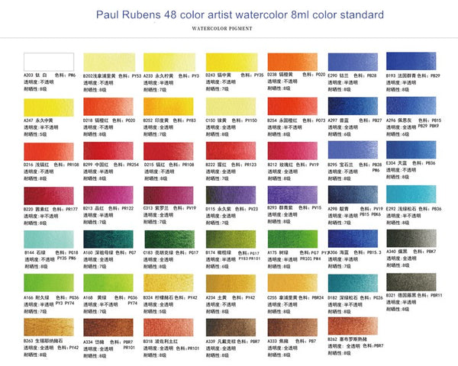The height and width of the screenshot is (366, 458).
Task: Choose the A333 burnt umber swatch
Action: tap(289, 326)
